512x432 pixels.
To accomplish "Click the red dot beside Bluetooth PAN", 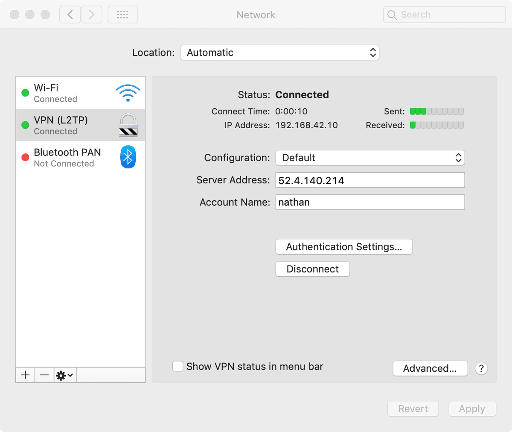I will [25, 157].
